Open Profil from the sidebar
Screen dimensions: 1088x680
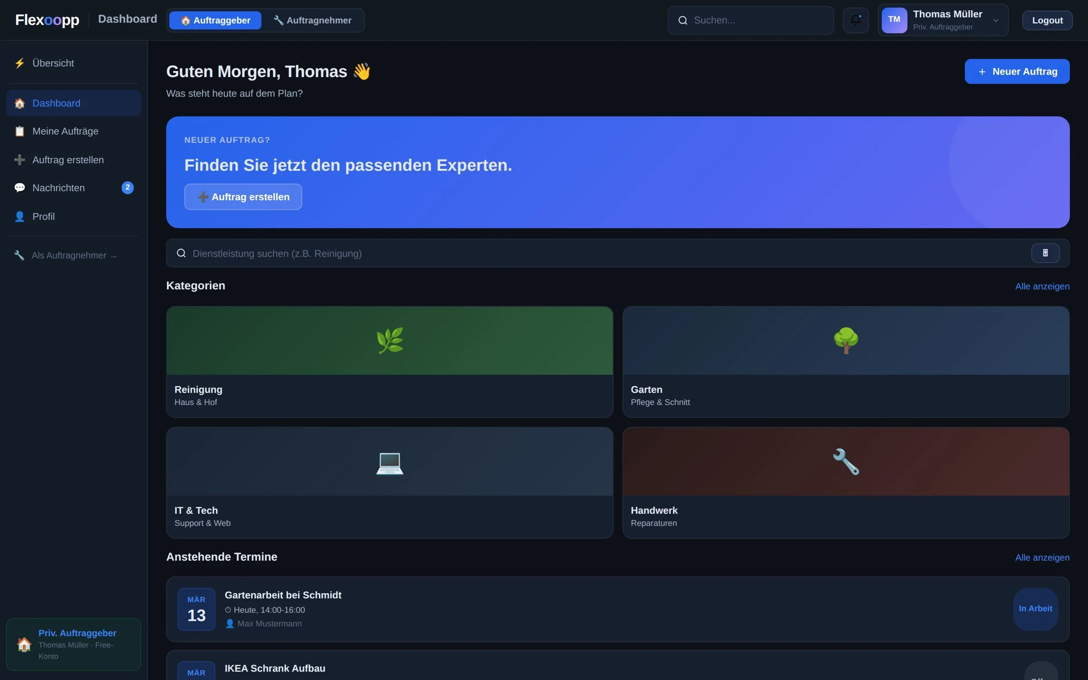73,217
